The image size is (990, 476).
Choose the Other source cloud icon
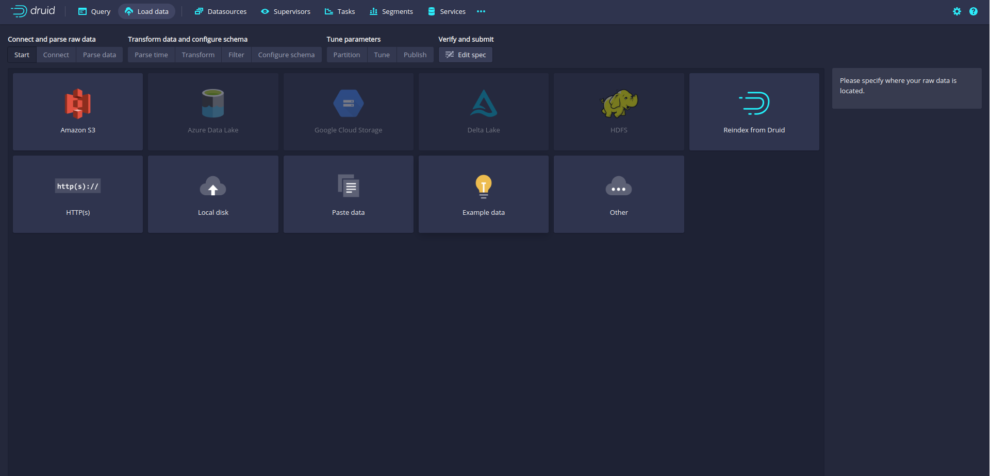pyautogui.click(x=618, y=186)
